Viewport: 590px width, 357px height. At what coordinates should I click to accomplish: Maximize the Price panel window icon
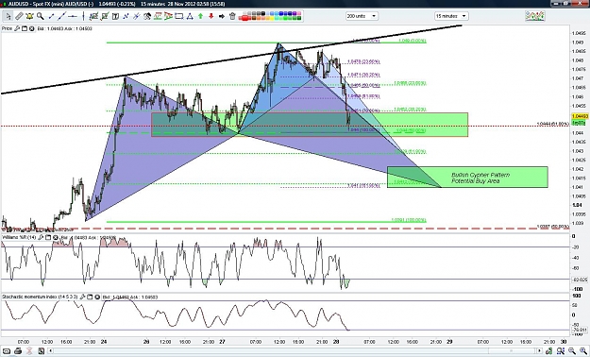coord(25,28)
